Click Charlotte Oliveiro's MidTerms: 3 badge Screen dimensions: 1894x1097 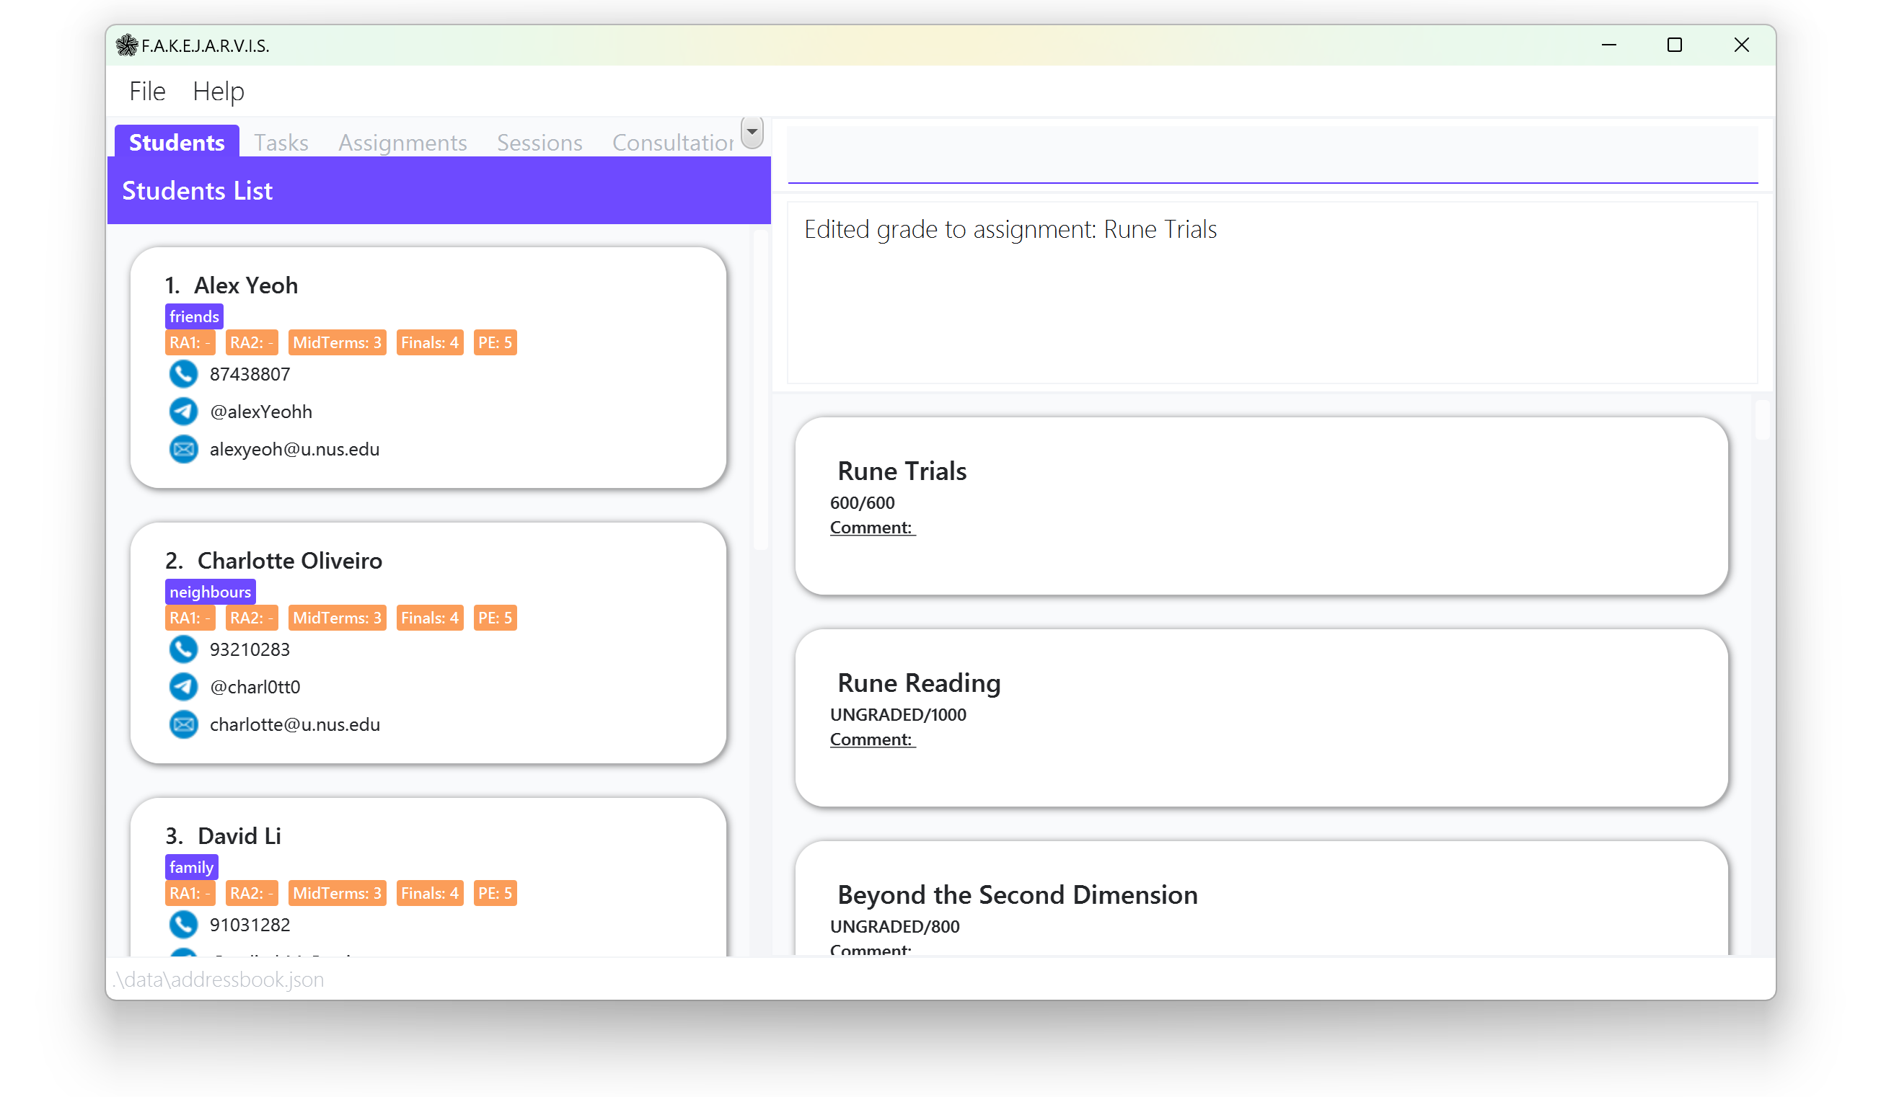pos(338,618)
